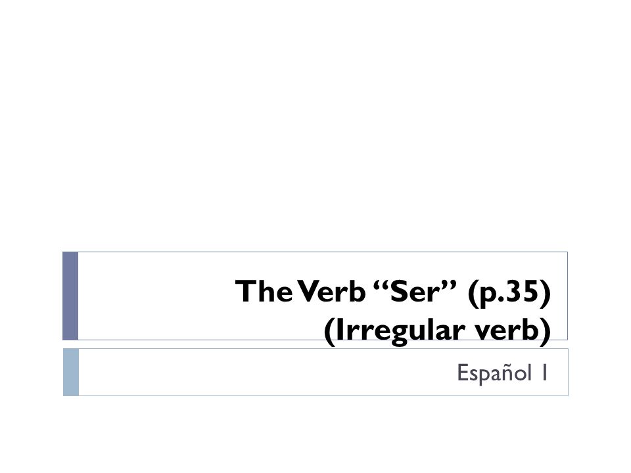Click the number "35" in the title

click(521, 291)
